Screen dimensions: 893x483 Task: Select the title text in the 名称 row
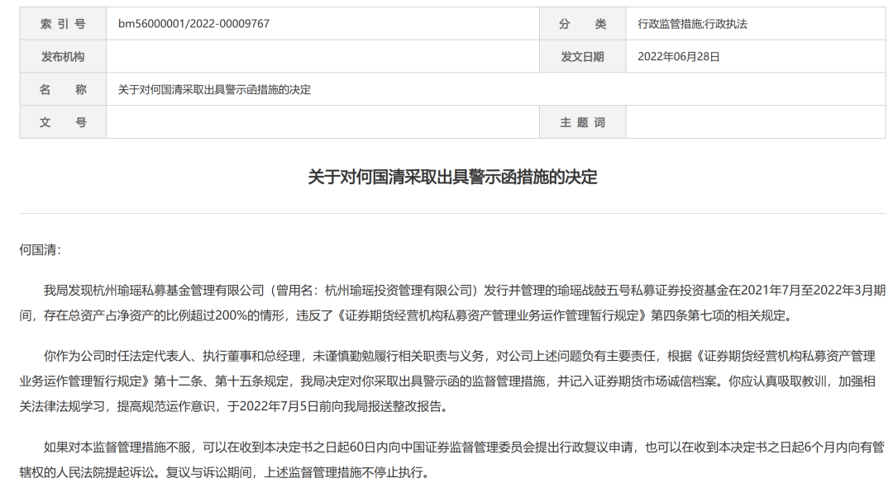tap(214, 90)
